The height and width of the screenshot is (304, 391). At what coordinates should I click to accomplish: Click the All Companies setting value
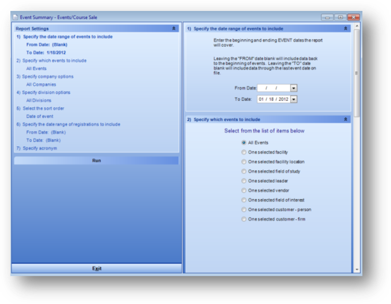pos(41,85)
